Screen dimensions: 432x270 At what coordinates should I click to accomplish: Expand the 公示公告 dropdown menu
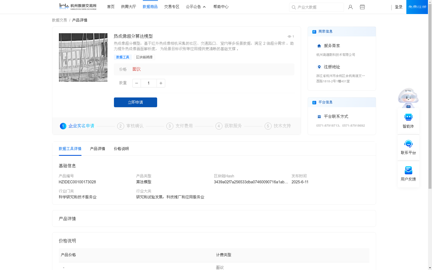click(x=196, y=7)
